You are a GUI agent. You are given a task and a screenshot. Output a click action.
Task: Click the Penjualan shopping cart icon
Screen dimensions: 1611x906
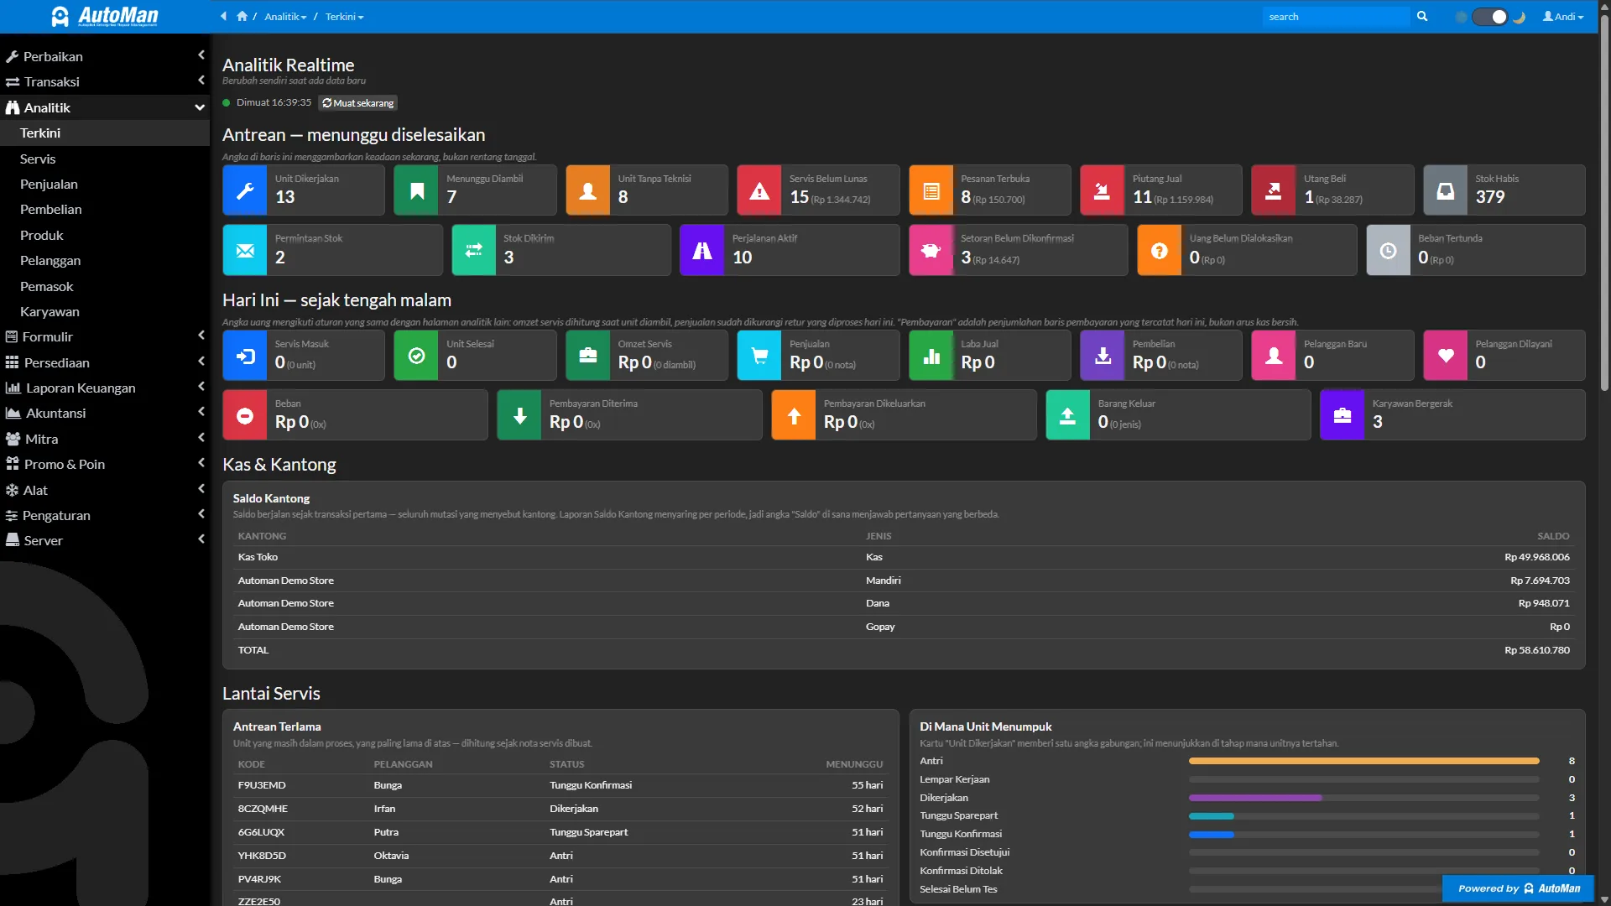(x=759, y=356)
